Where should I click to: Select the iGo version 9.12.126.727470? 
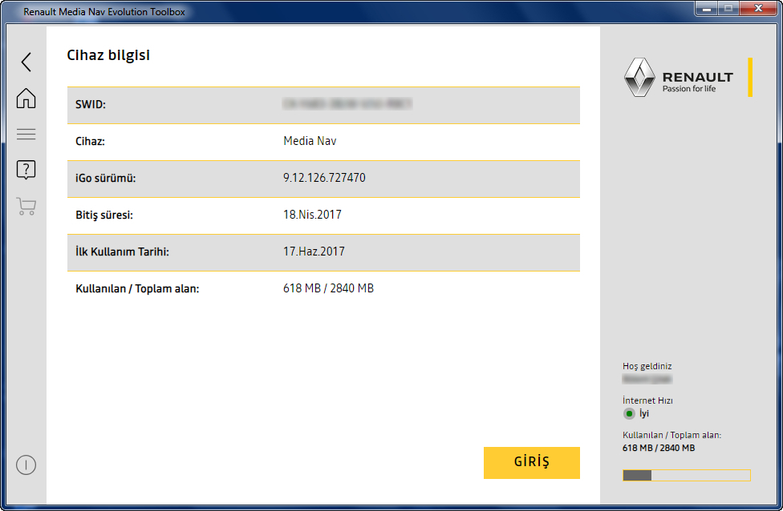click(x=324, y=178)
